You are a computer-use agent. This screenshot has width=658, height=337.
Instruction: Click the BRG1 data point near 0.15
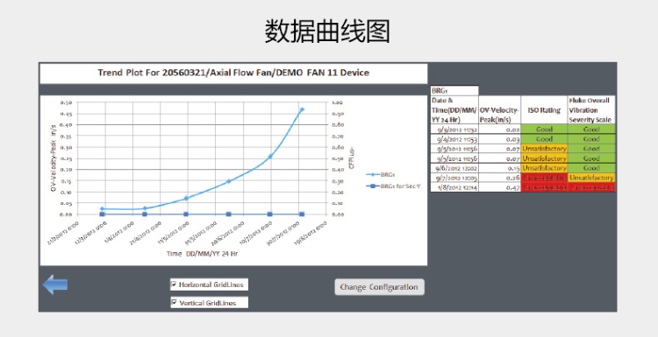point(229,181)
